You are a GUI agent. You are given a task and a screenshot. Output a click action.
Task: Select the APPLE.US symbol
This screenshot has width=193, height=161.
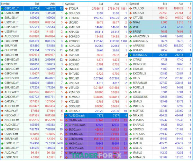(x=139, y=46)
